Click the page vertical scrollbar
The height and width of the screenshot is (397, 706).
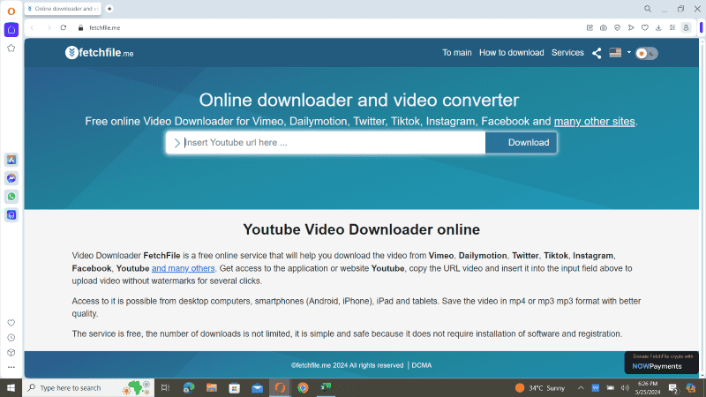(x=702, y=207)
